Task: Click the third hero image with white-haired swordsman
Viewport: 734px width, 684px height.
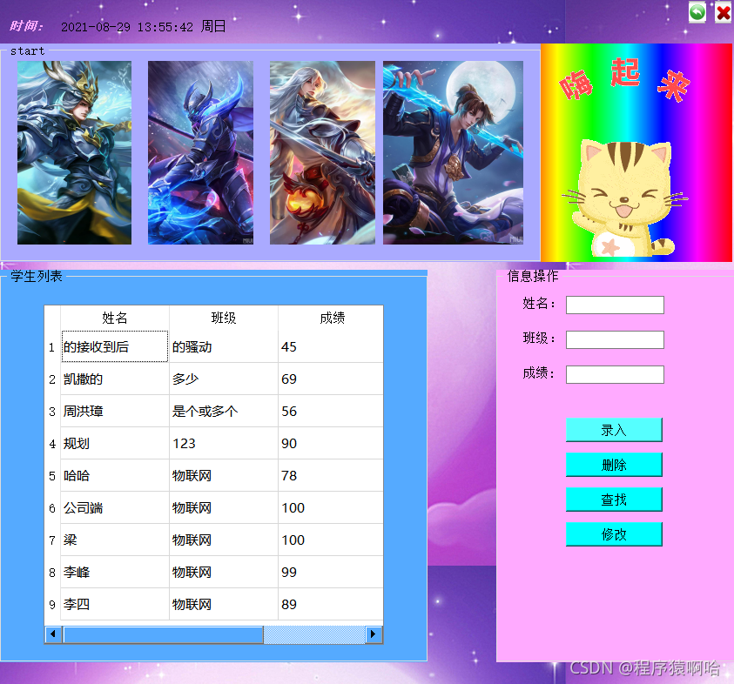Action: tap(322, 152)
